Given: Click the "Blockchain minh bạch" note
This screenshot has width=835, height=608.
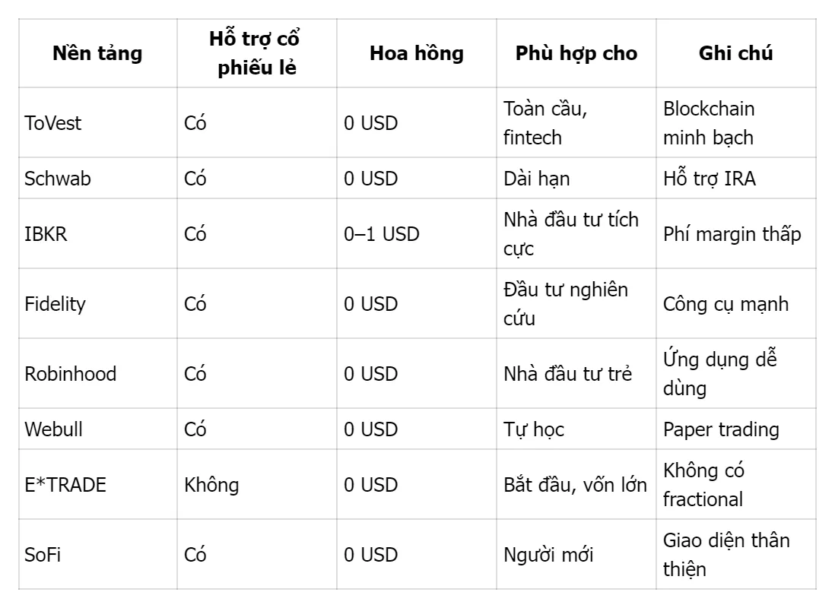Looking at the screenshot, I should [709, 123].
